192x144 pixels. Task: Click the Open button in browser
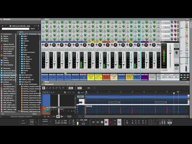coord(34,114)
